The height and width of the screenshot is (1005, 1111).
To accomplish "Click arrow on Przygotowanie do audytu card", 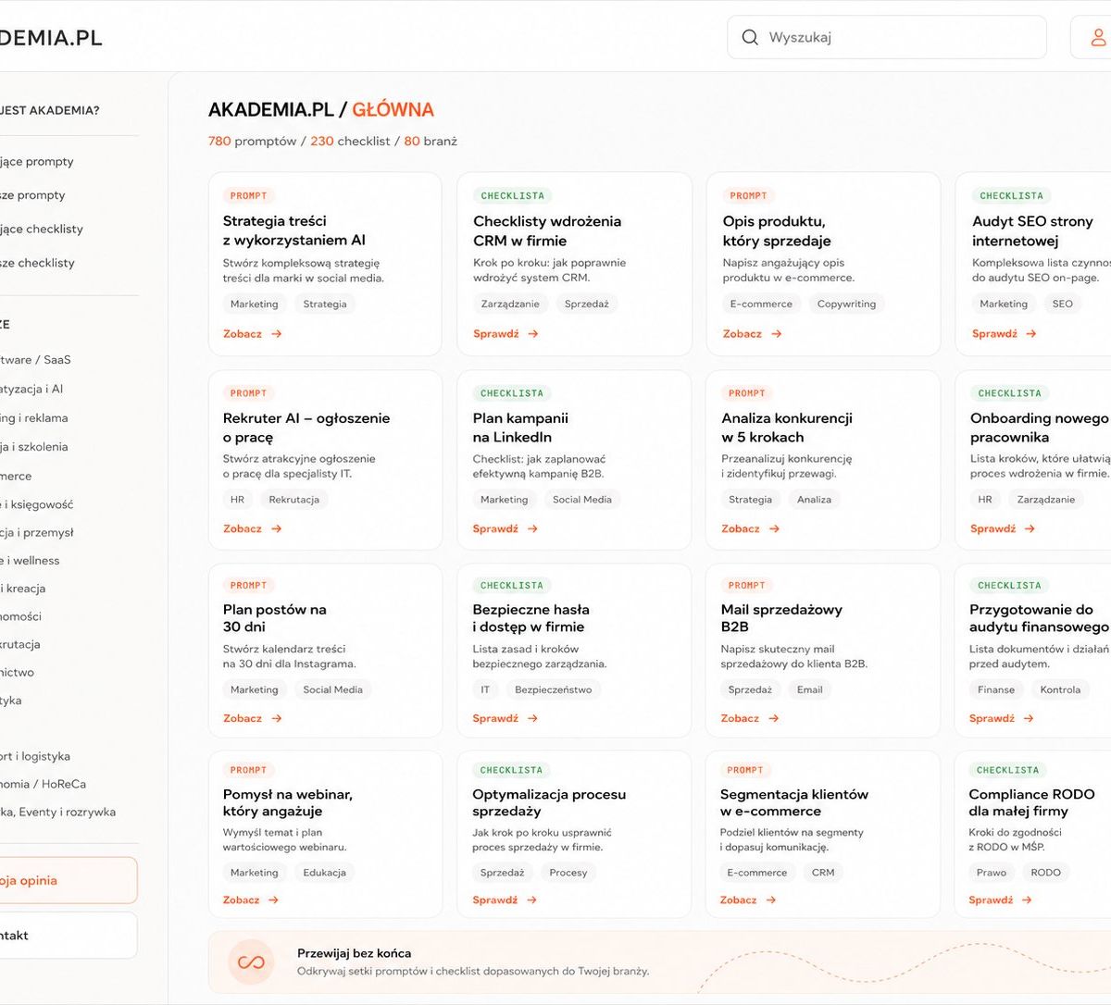I will 1029,718.
